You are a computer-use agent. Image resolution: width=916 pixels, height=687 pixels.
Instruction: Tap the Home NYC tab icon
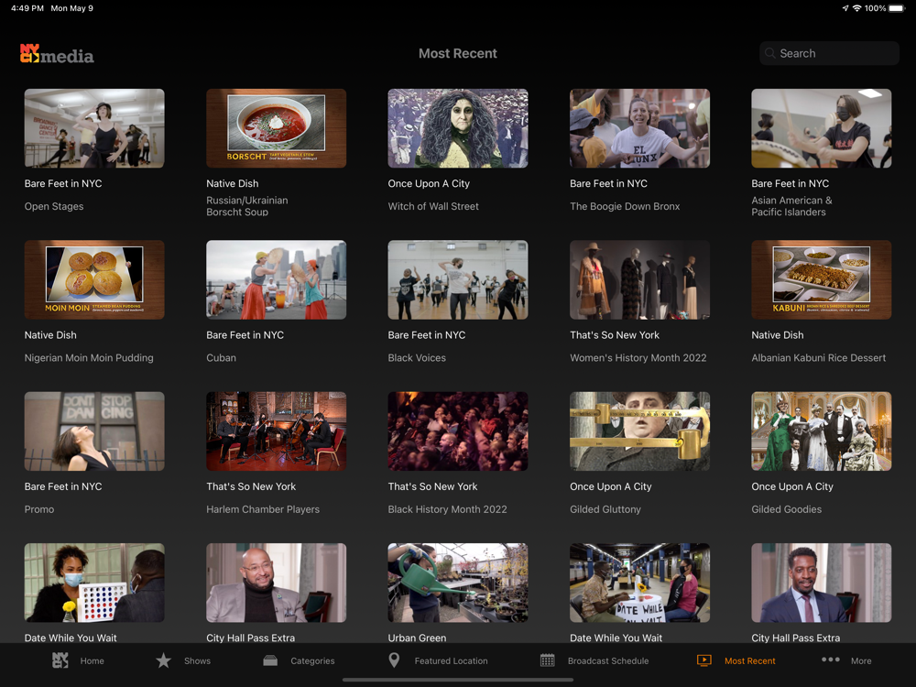pos(60,660)
